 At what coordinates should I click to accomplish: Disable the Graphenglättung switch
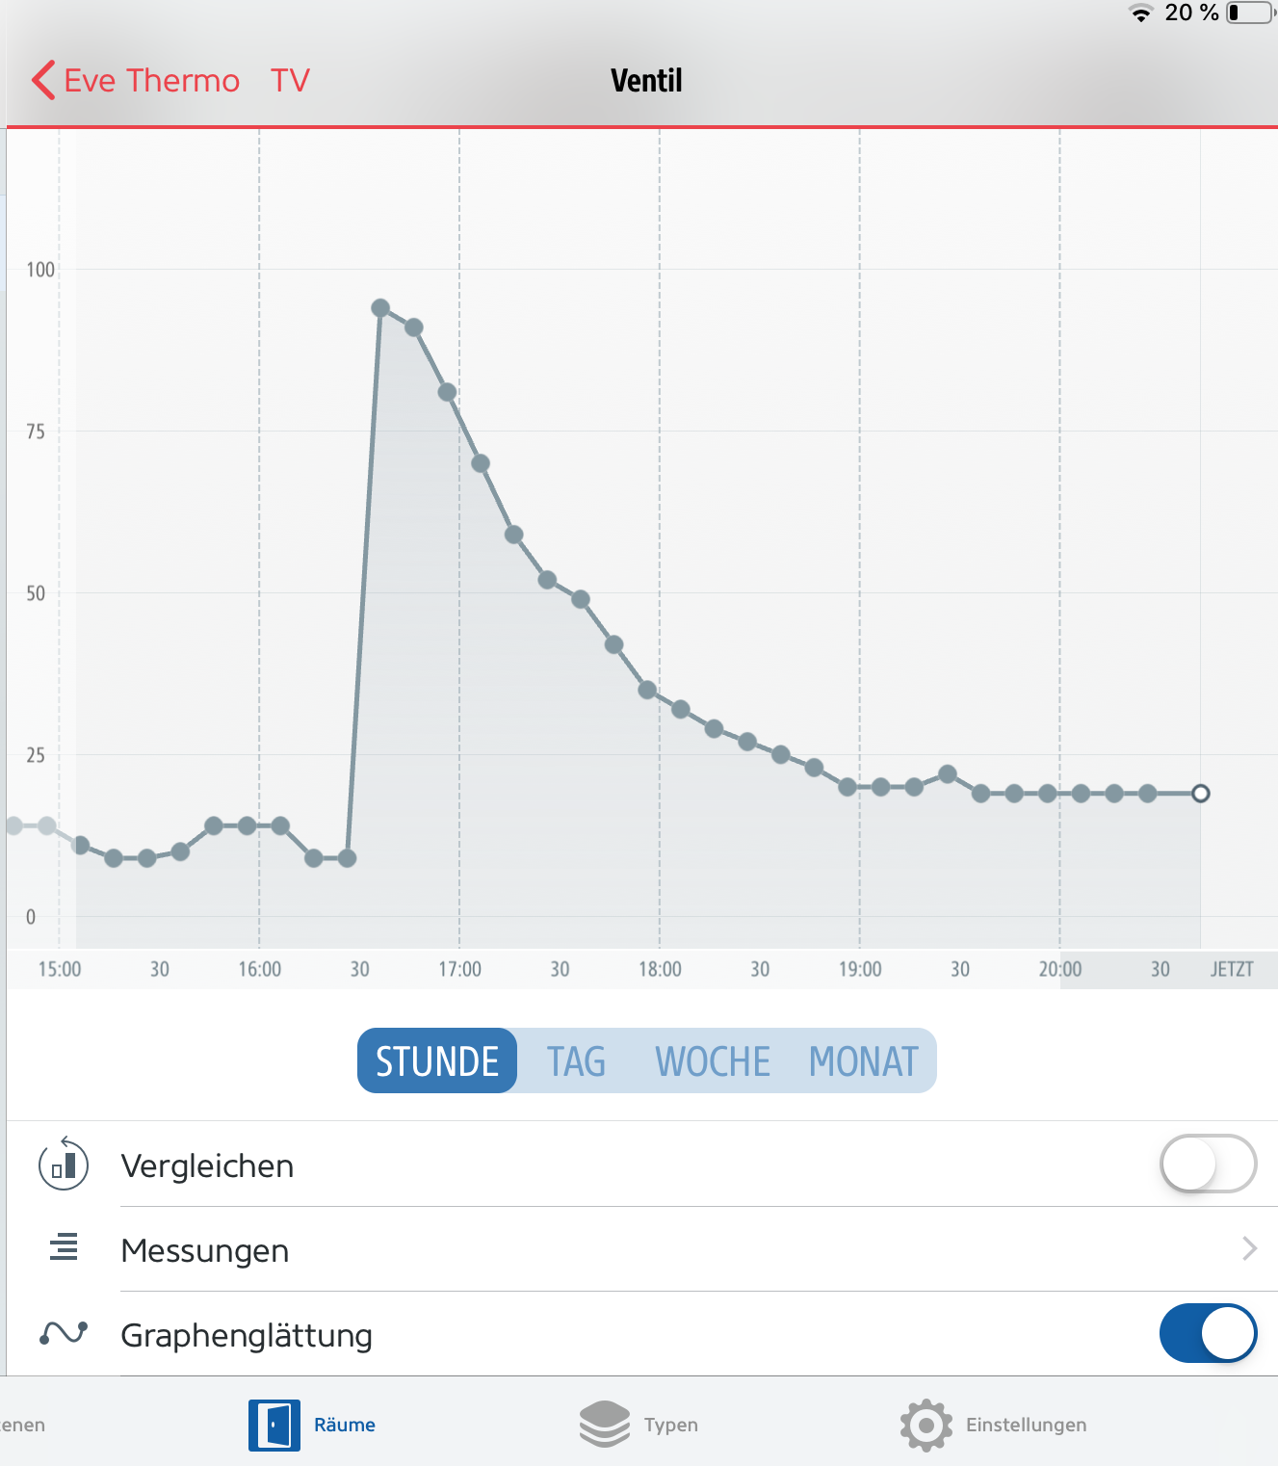[x=1208, y=1333]
